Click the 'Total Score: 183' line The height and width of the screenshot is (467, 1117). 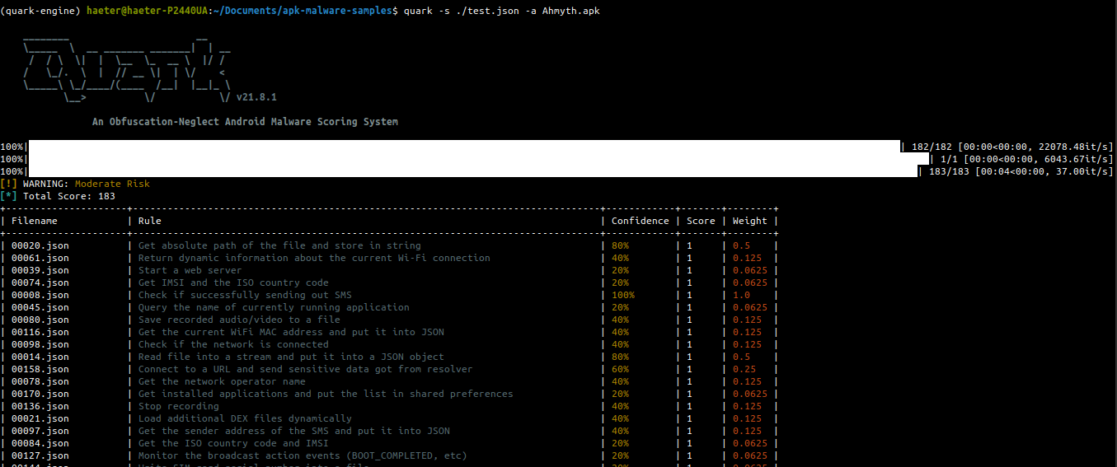tap(58, 196)
